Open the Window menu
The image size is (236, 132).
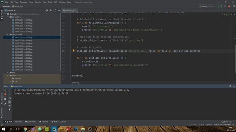[62, 2]
